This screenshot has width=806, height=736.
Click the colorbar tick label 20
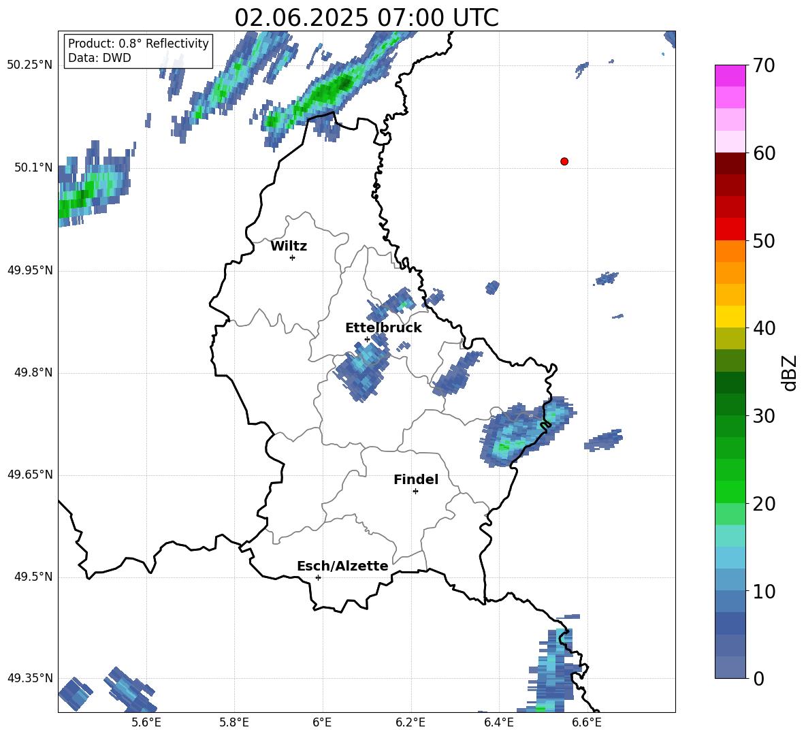[764, 504]
